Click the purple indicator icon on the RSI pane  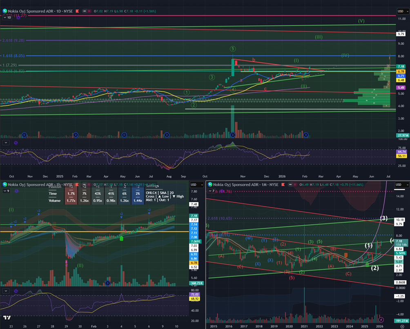click(16, 143)
